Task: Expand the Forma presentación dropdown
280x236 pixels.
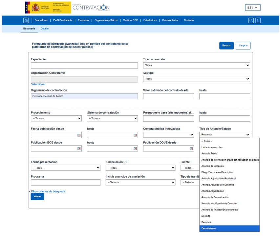Action: pyautogui.click(x=65, y=168)
